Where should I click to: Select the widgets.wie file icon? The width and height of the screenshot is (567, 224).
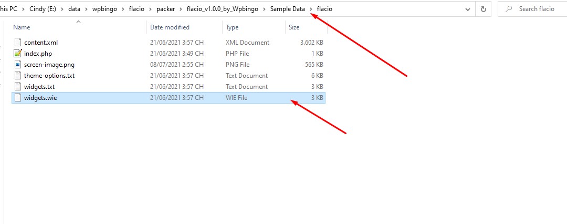pyautogui.click(x=18, y=98)
